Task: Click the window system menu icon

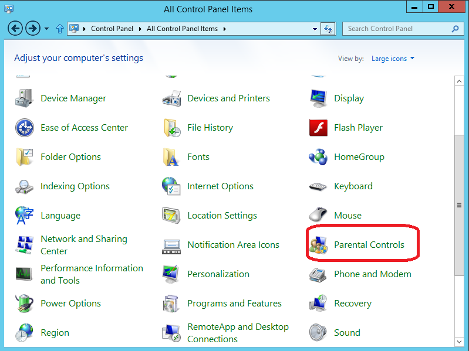Action: [9, 9]
